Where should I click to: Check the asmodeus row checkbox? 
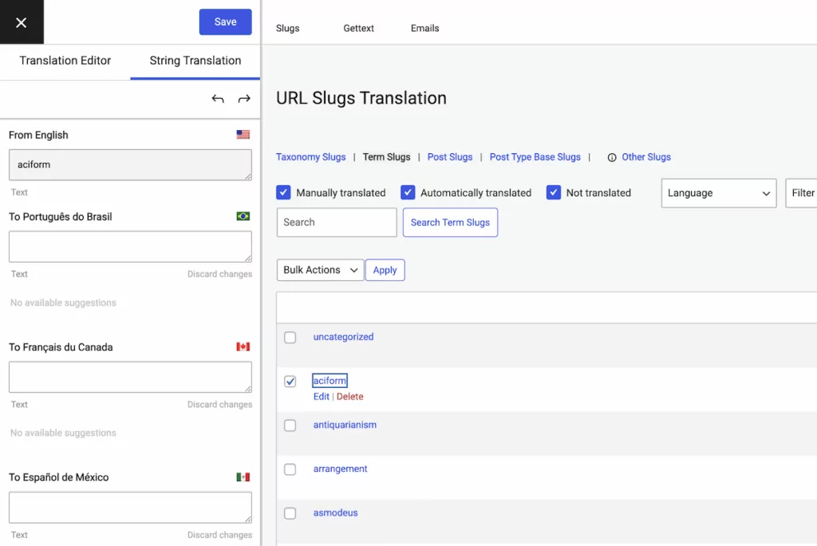click(x=290, y=513)
